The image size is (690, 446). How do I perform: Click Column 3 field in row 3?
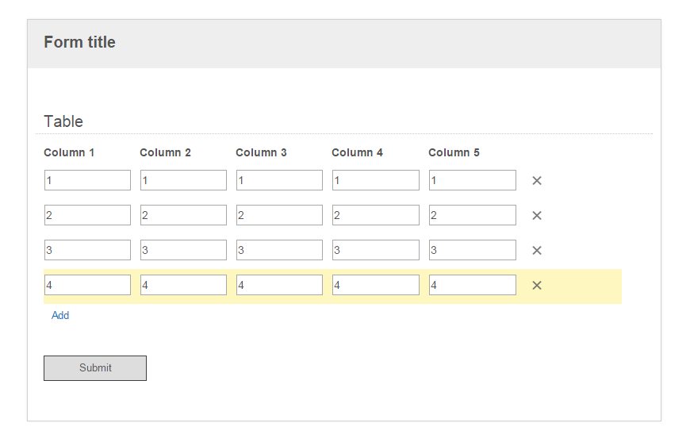[279, 250]
